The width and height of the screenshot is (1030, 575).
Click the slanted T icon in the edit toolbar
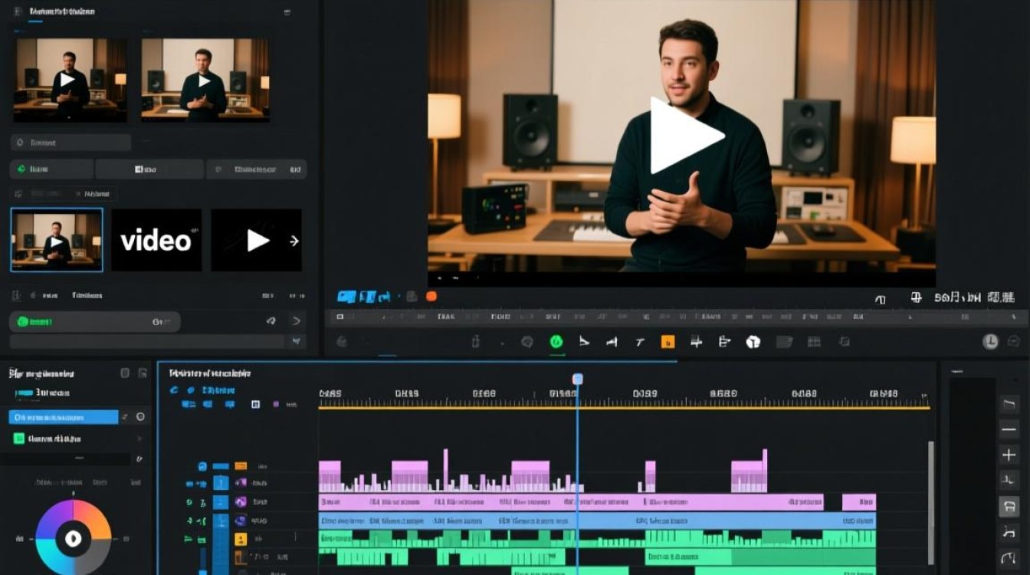click(x=640, y=342)
